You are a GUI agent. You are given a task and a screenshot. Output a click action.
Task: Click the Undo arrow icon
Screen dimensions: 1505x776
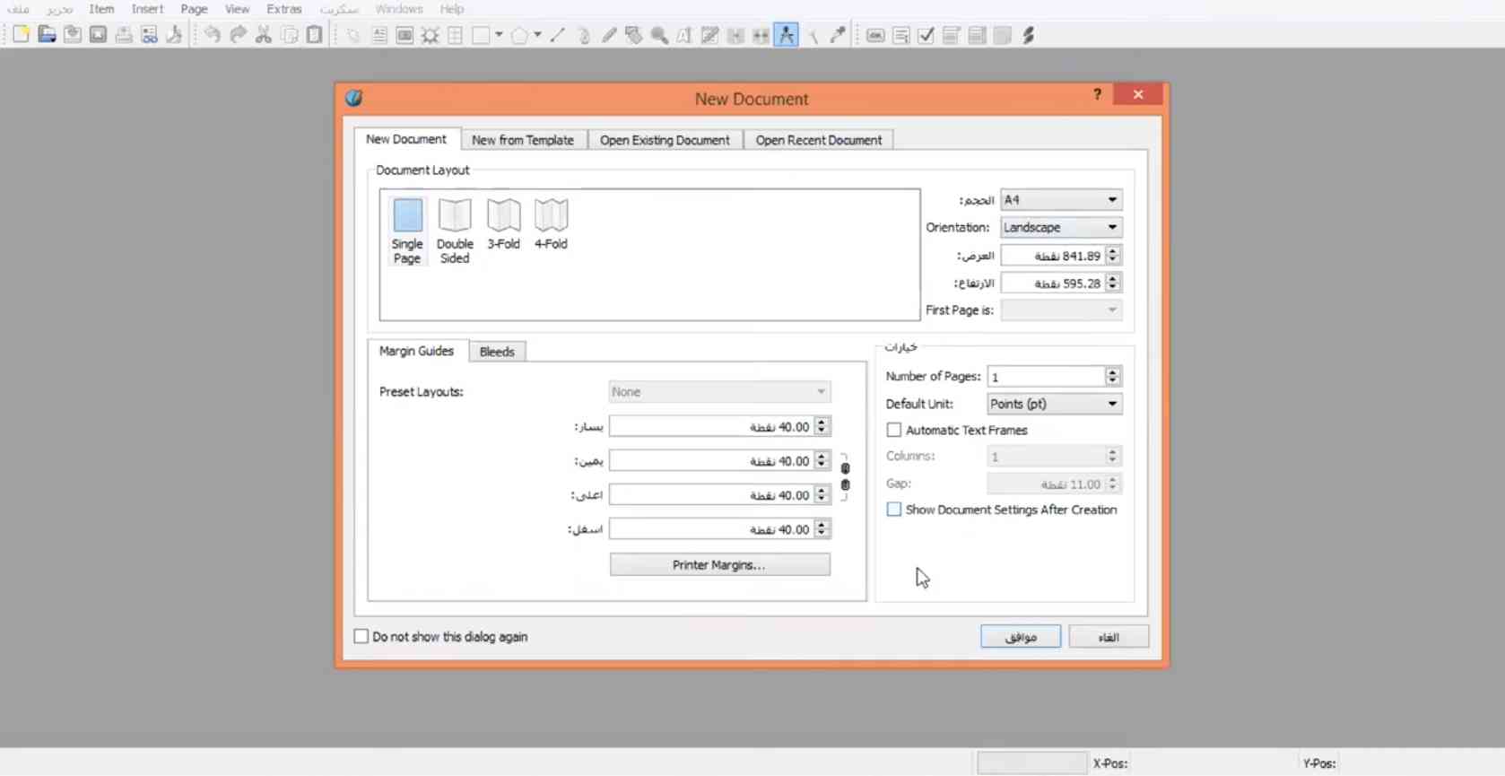(212, 35)
